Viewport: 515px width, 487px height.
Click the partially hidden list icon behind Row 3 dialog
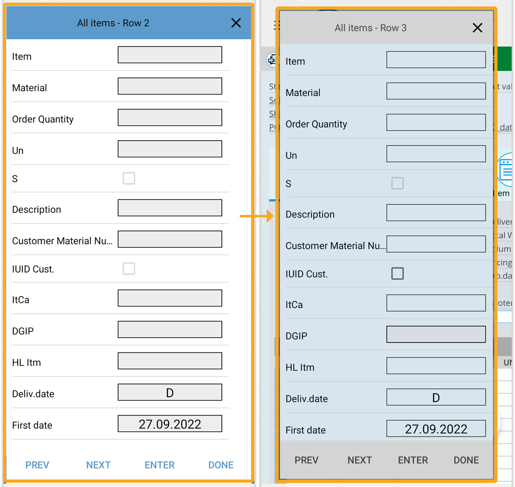point(506,169)
